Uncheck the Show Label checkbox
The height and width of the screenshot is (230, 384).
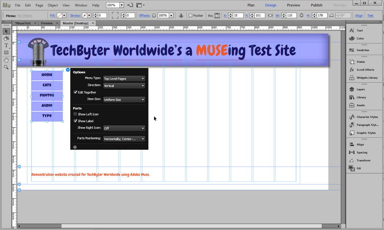[75, 121]
